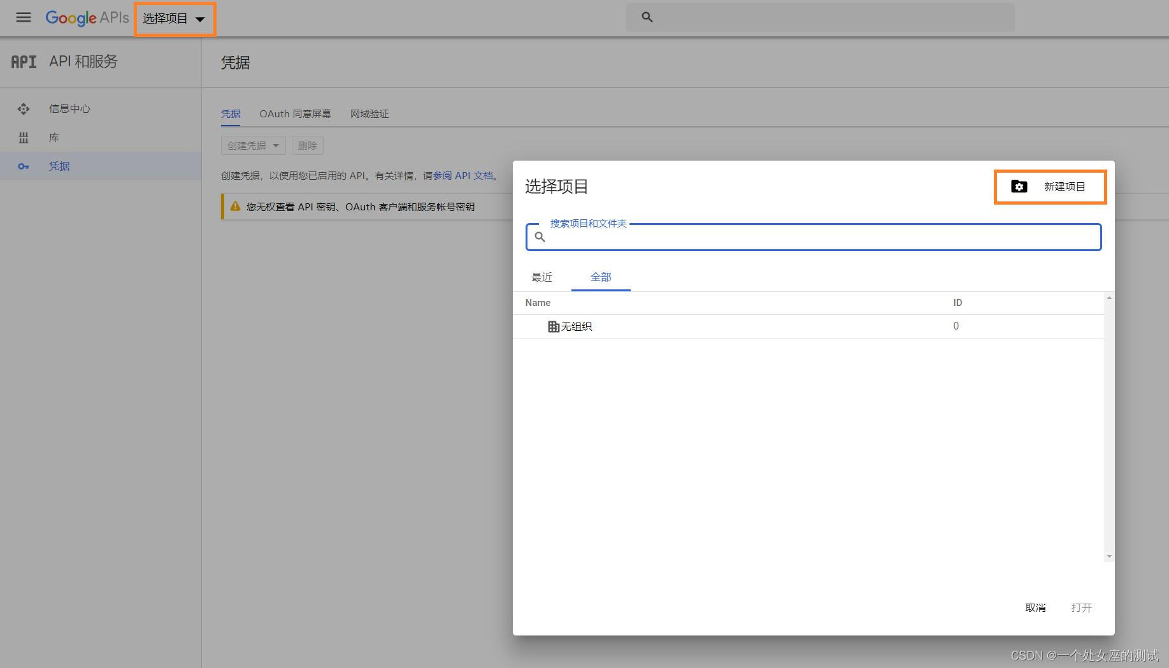1169x668 pixels.
Task: Click the API 和服务 heading
Action: pos(83,62)
